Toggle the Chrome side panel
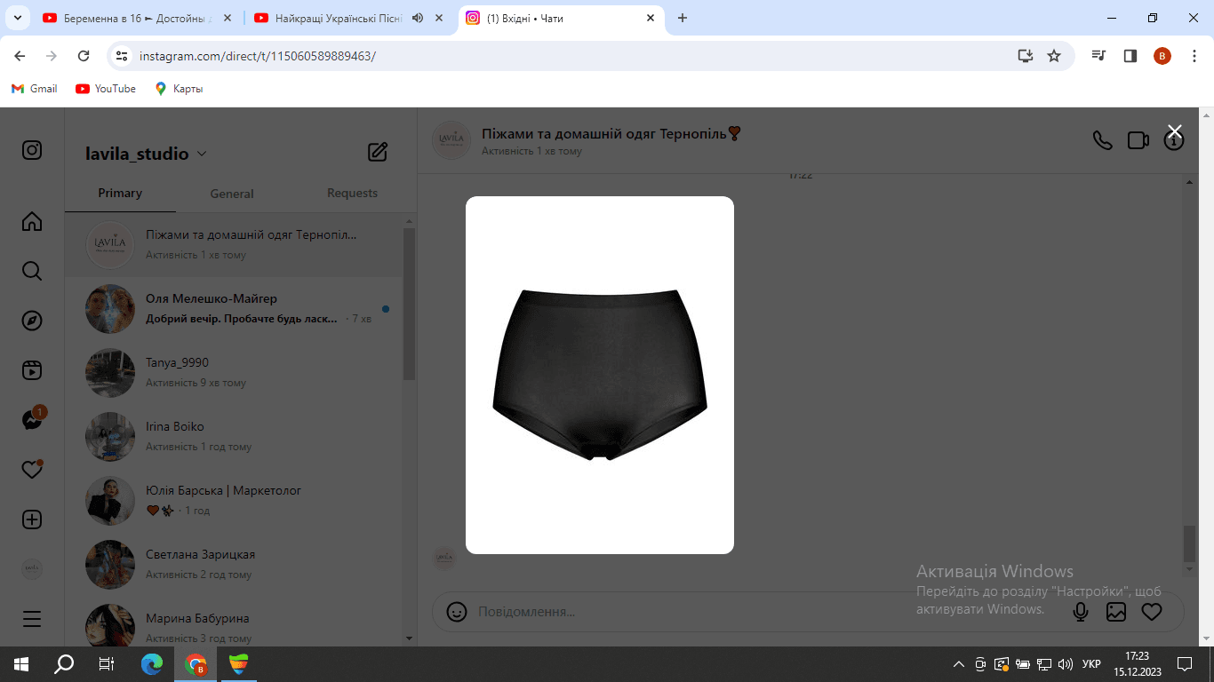This screenshot has height=682, width=1214. pos(1130,56)
